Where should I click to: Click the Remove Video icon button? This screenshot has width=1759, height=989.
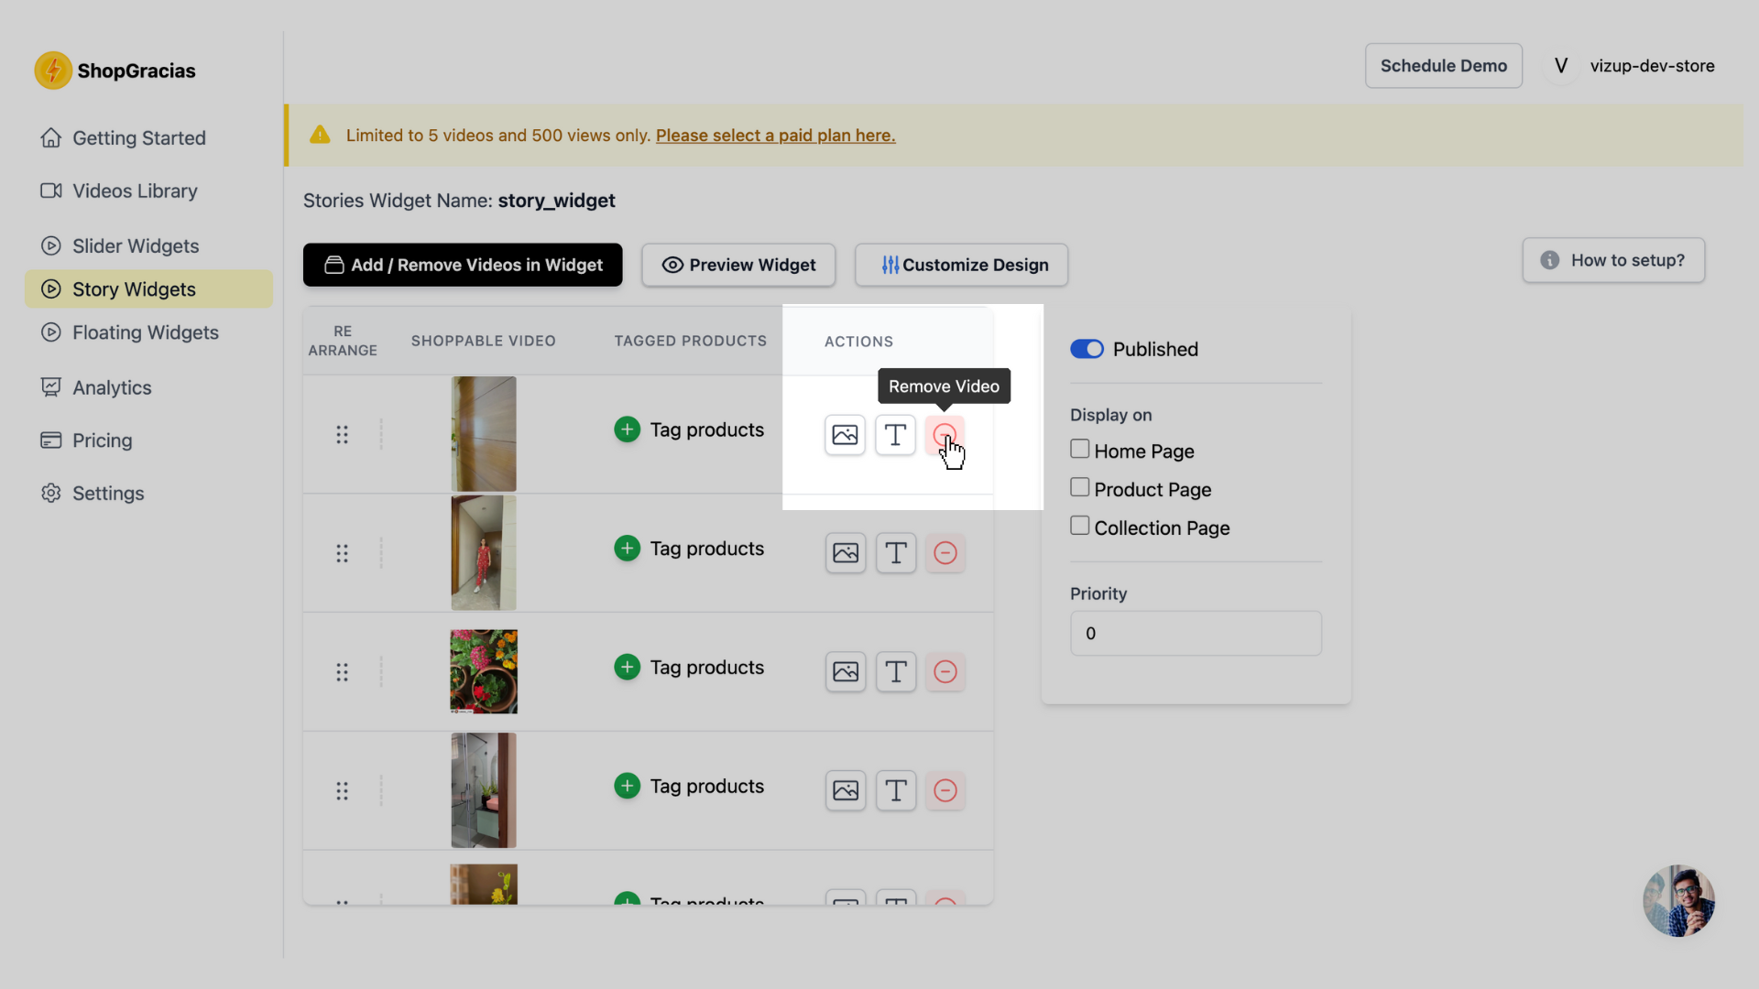coord(945,432)
